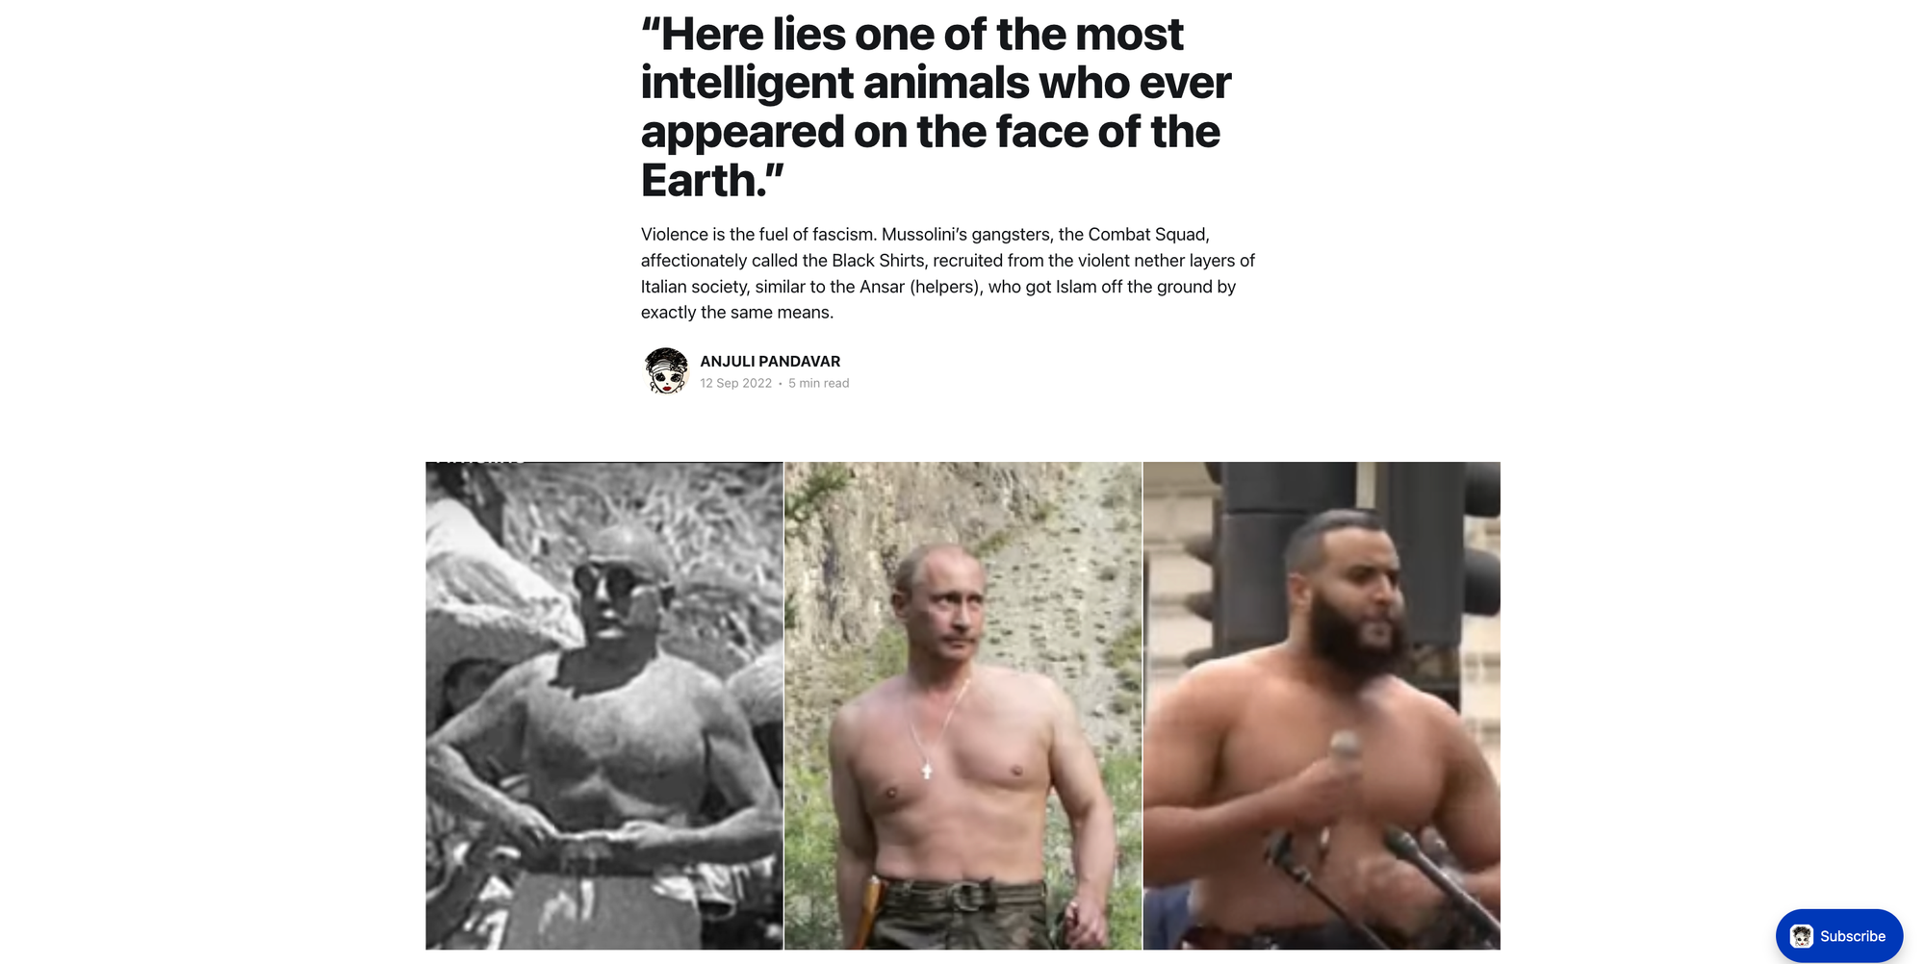This screenshot has width=1925, height=964.
Task: Open ANJULI PANDAVAR author profile link
Action: coord(770,362)
